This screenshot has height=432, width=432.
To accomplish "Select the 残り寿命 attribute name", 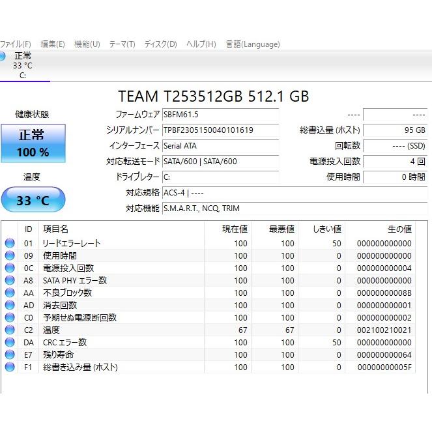I will pyautogui.click(x=58, y=355).
